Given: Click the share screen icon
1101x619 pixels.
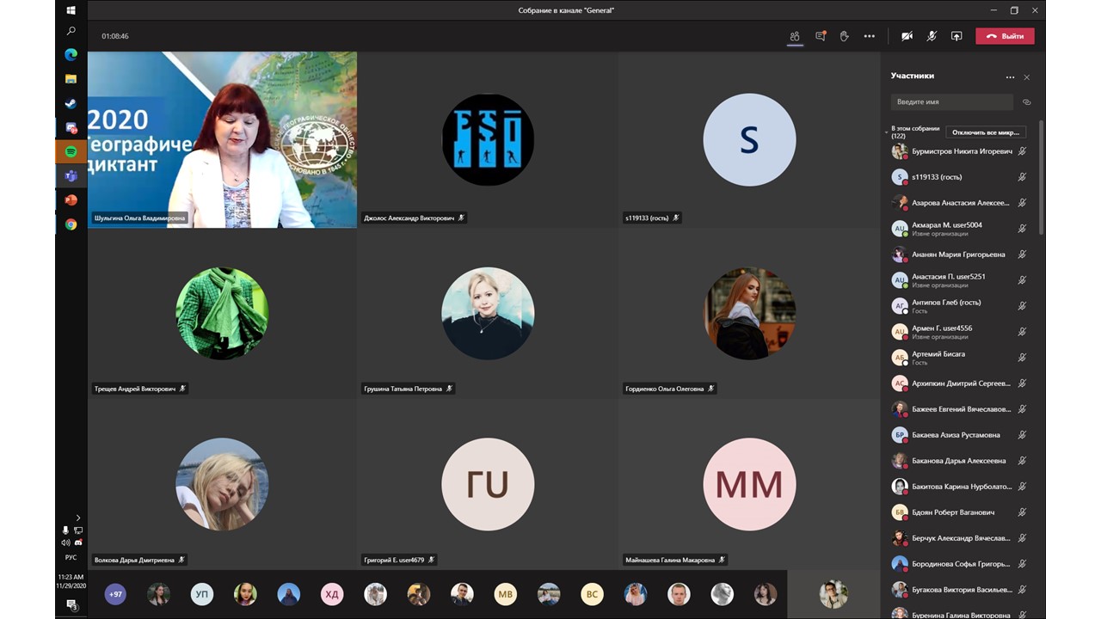Looking at the screenshot, I should tap(956, 36).
